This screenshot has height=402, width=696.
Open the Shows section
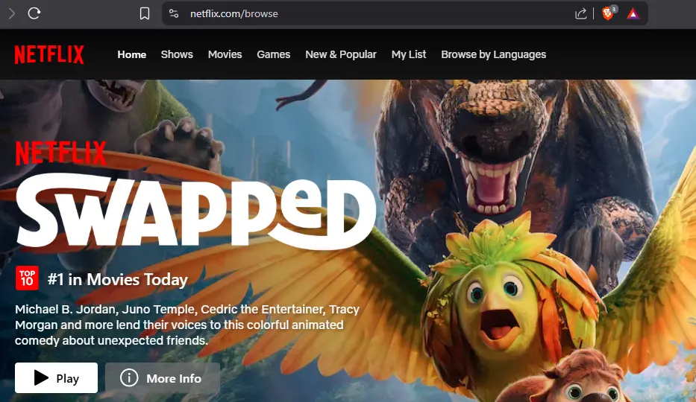pyautogui.click(x=177, y=54)
